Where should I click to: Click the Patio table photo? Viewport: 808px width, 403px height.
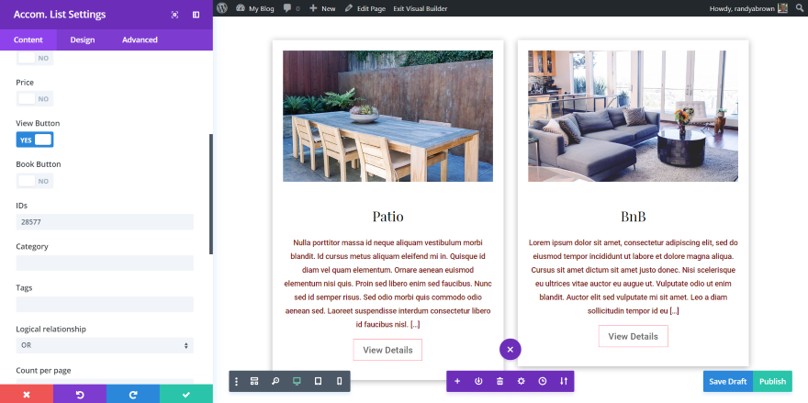(387, 116)
